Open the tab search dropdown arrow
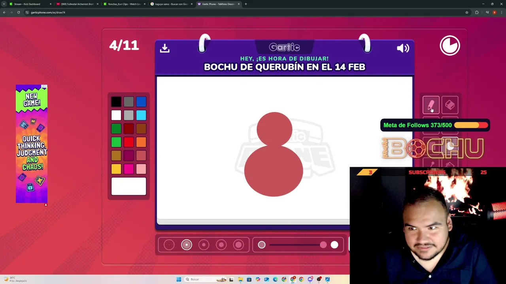This screenshot has width=506, height=284. coord(4,4)
